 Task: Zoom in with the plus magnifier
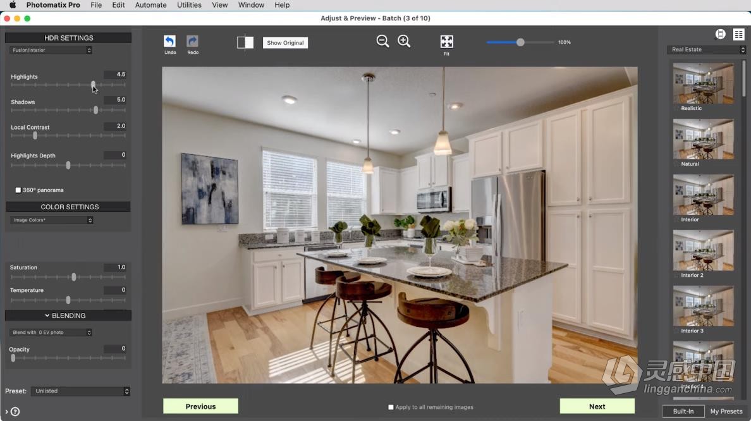click(x=404, y=41)
